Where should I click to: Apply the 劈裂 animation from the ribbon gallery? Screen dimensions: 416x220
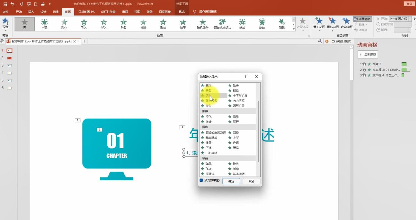click(123, 24)
